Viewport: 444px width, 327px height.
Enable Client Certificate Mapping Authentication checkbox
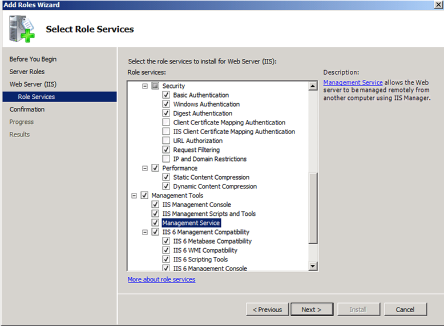point(166,122)
